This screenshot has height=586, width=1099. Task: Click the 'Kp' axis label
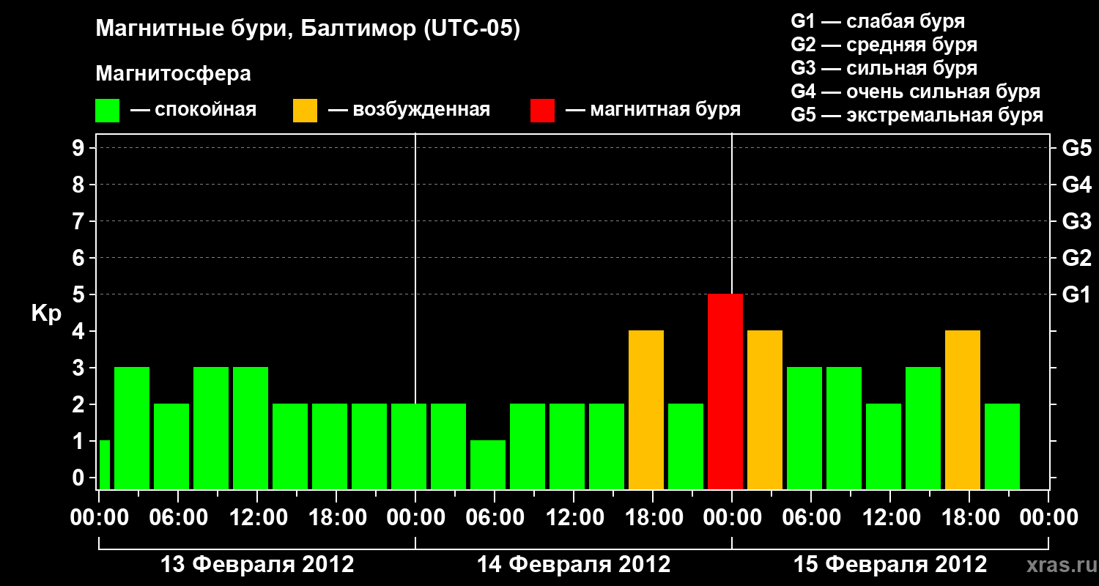46,314
